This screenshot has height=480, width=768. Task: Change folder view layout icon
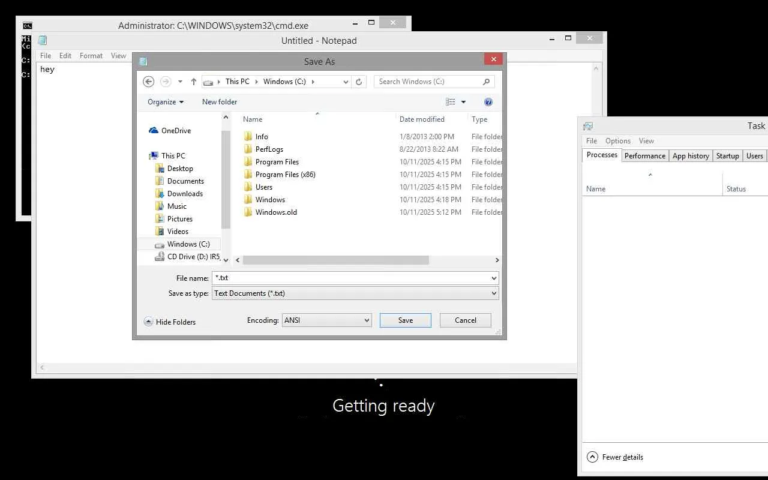451,102
